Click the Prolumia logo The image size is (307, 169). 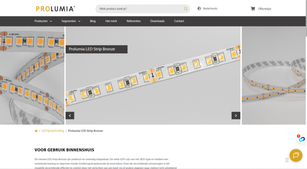(x=55, y=9)
